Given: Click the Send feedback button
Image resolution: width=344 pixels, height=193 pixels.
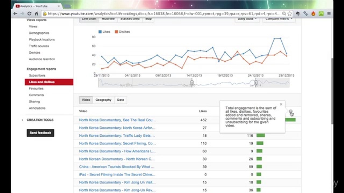Looking at the screenshot, I should [x=40, y=133].
